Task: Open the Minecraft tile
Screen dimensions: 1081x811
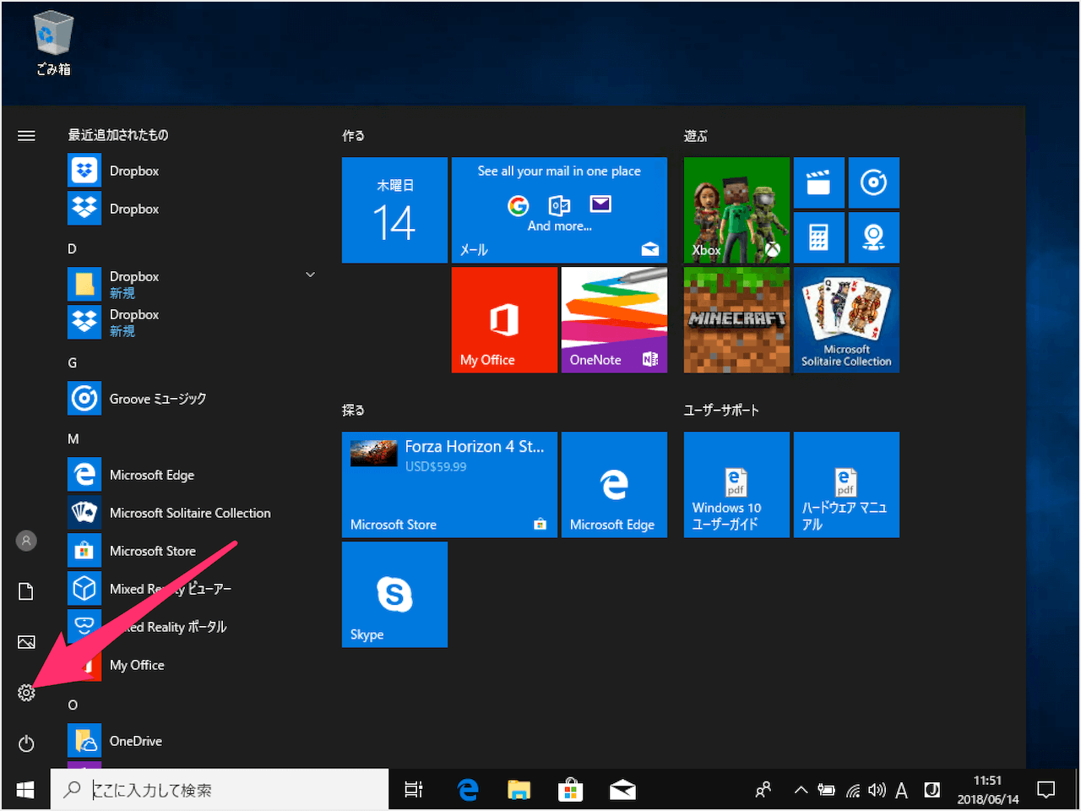Action: click(736, 320)
